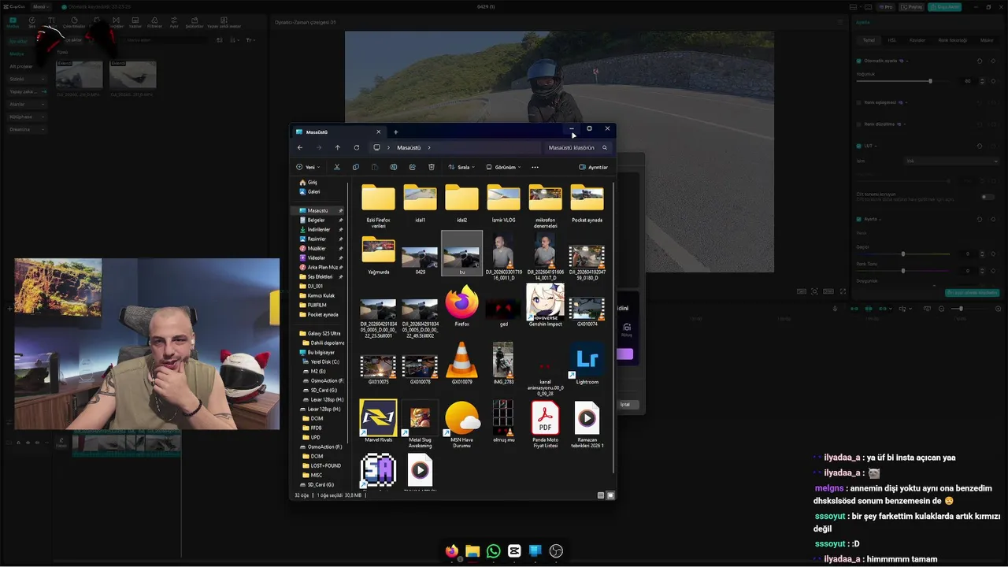Add a new tab in the explorer window
Image resolution: width=1008 pixels, height=567 pixels.
(x=396, y=132)
